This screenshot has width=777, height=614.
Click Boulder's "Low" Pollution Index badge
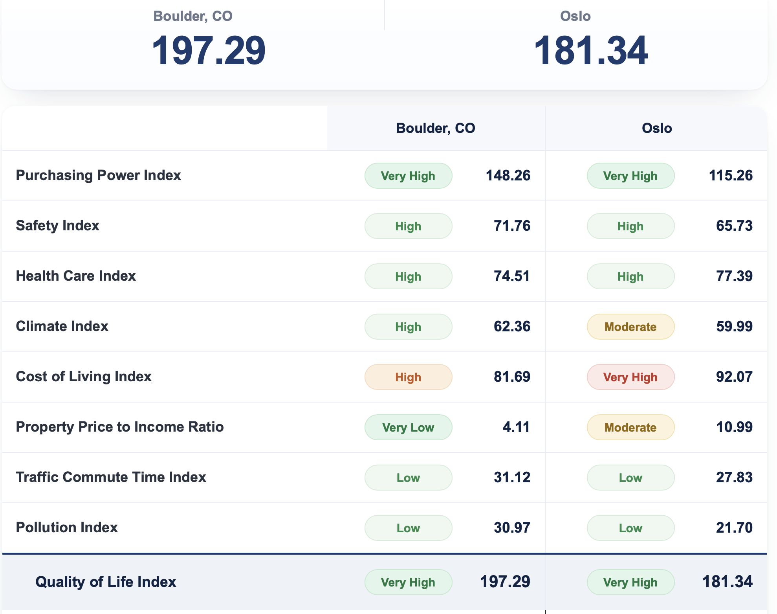coord(409,528)
